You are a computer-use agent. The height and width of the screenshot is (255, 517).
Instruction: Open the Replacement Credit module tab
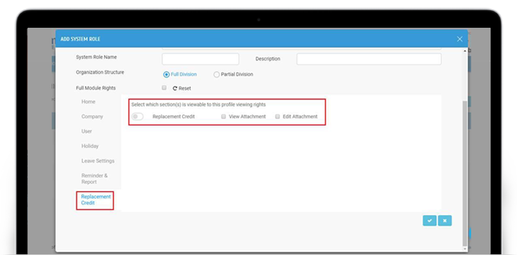(95, 200)
